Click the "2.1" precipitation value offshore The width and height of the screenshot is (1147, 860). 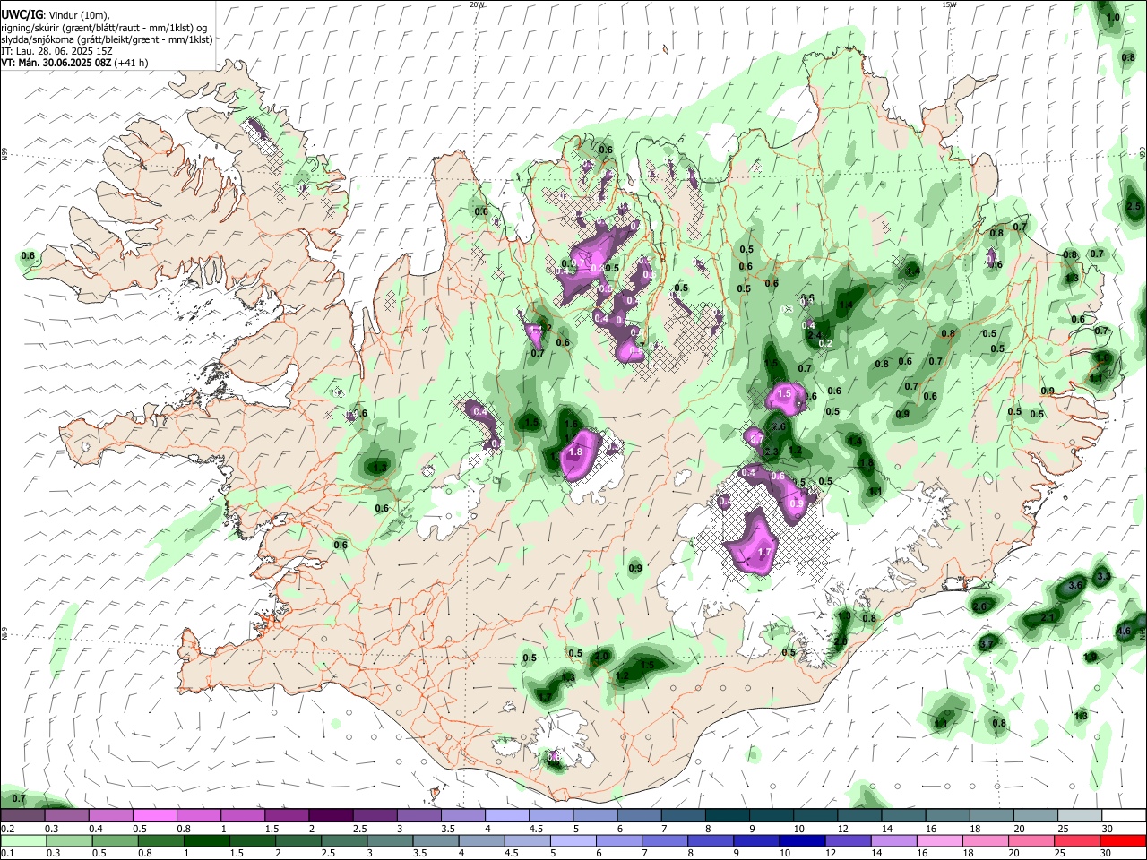(1048, 618)
